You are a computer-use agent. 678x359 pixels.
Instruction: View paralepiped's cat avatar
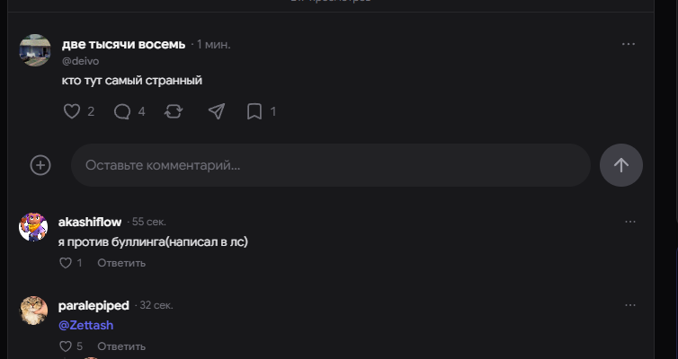click(x=33, y=311)
